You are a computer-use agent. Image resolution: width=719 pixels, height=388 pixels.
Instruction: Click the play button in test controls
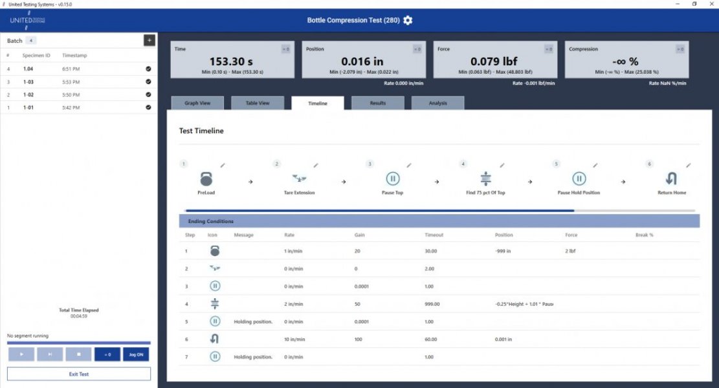tap(21, 354)
